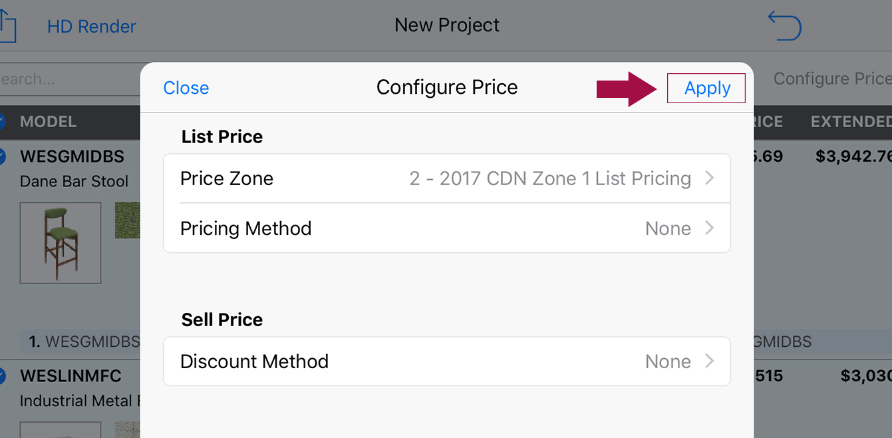
Task: Toggle the WESLINMFC row checkmark
Action: (2, 377)
